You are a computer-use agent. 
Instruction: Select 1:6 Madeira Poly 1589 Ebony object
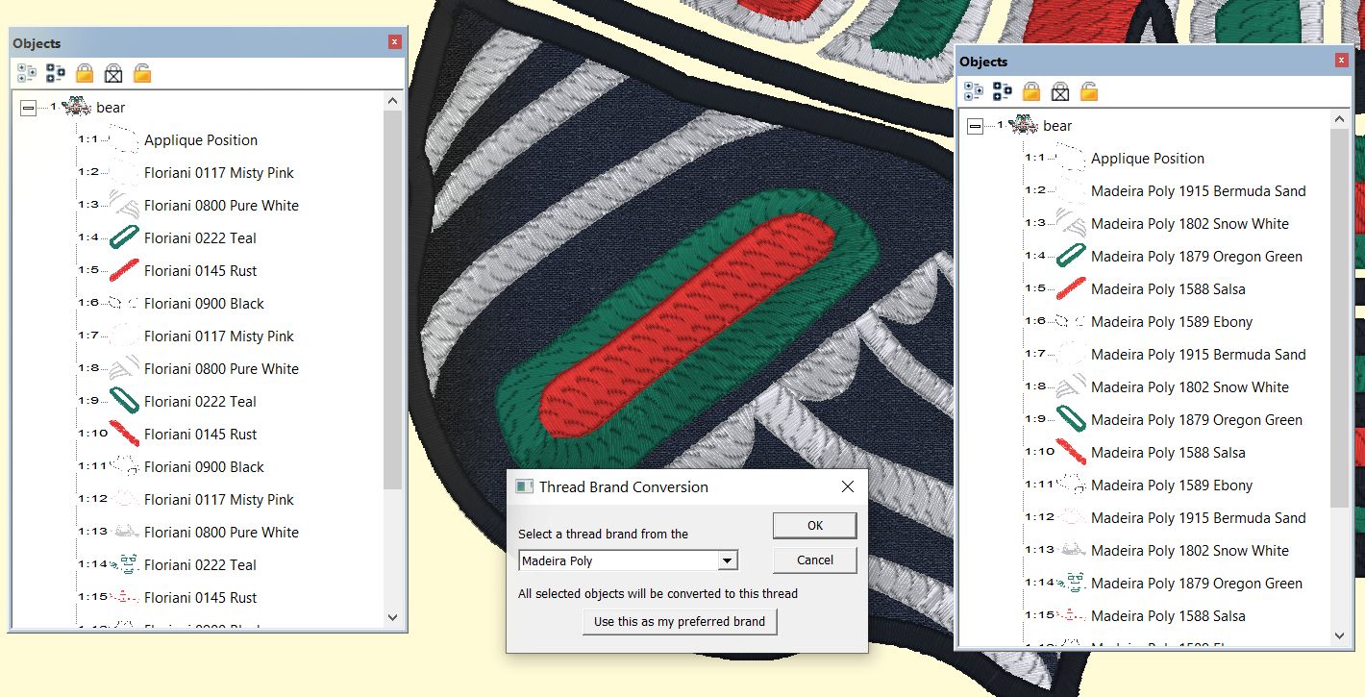coord(1171,322)
